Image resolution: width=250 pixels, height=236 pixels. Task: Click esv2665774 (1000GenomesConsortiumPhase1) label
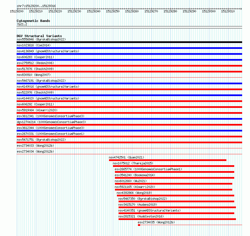tap(148, 169)
